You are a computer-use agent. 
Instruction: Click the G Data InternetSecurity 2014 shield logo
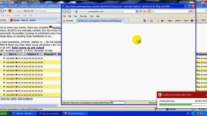[160, 95]
